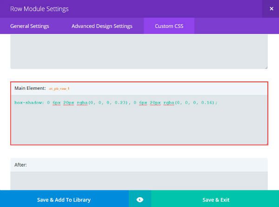Screen dimensions: 279x207
Task: Click the .et_pb_row_1 selector label
Action: pos(59,88)
